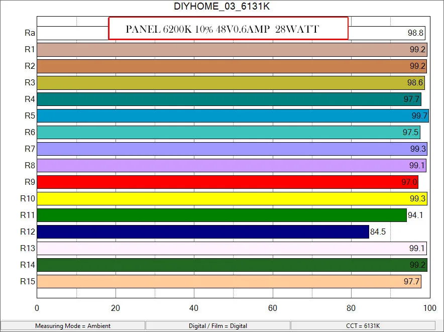The width and height of the screenshot is (444, 332).
Task: Click the R12 row label
Action: 29,232
